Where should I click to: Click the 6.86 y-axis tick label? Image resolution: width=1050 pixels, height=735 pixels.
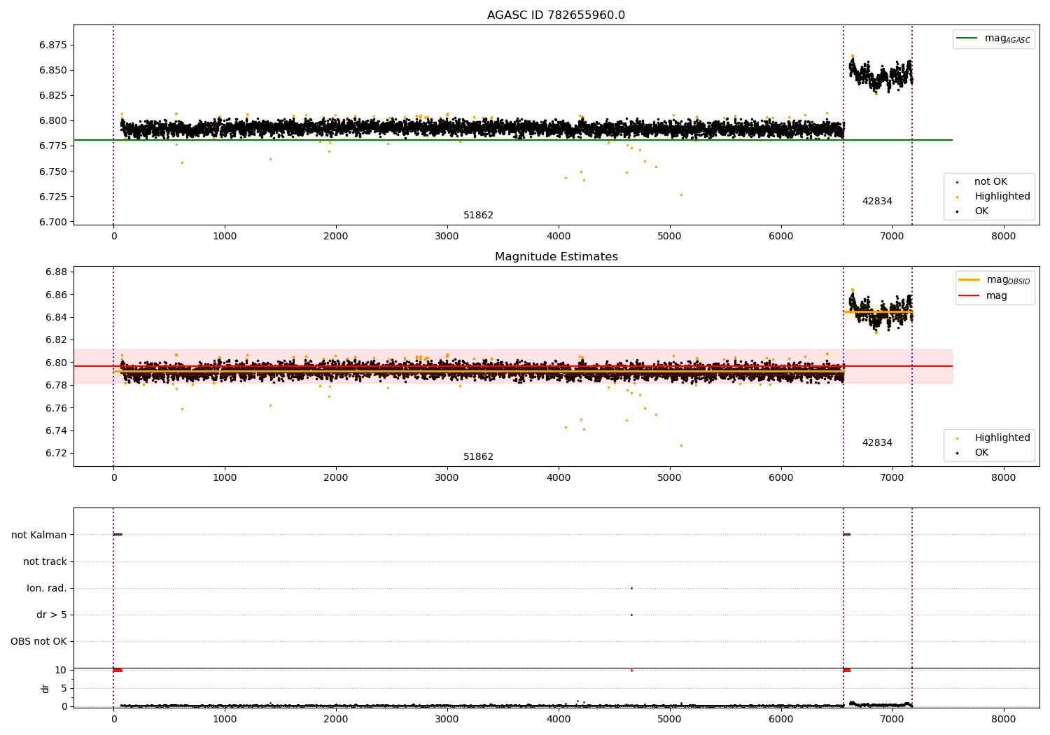tap(56, 295)
